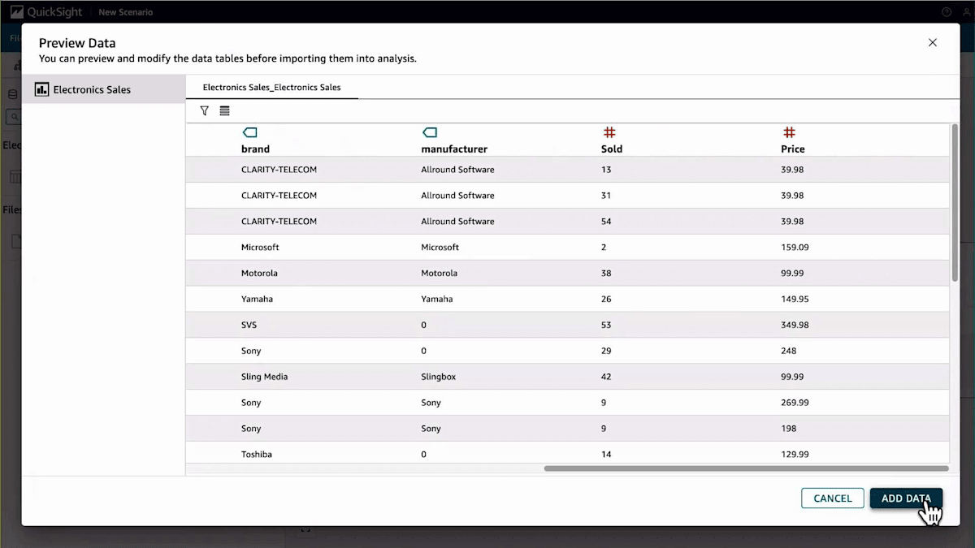The height and width of the screenshot is (548, 975).
Task: Click the Sold column number type icon
Action: tap(609, 132)
